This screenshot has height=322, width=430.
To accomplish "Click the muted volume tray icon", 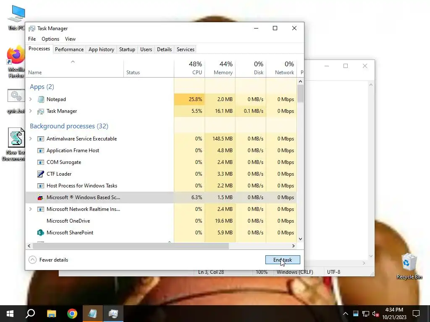I will pos(375,314).
